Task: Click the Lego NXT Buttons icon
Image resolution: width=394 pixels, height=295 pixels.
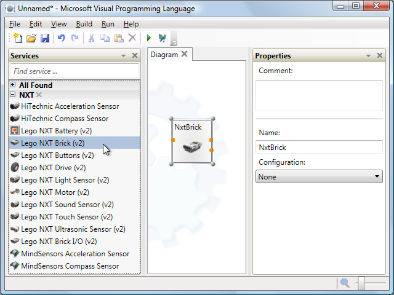Action: 15,155
